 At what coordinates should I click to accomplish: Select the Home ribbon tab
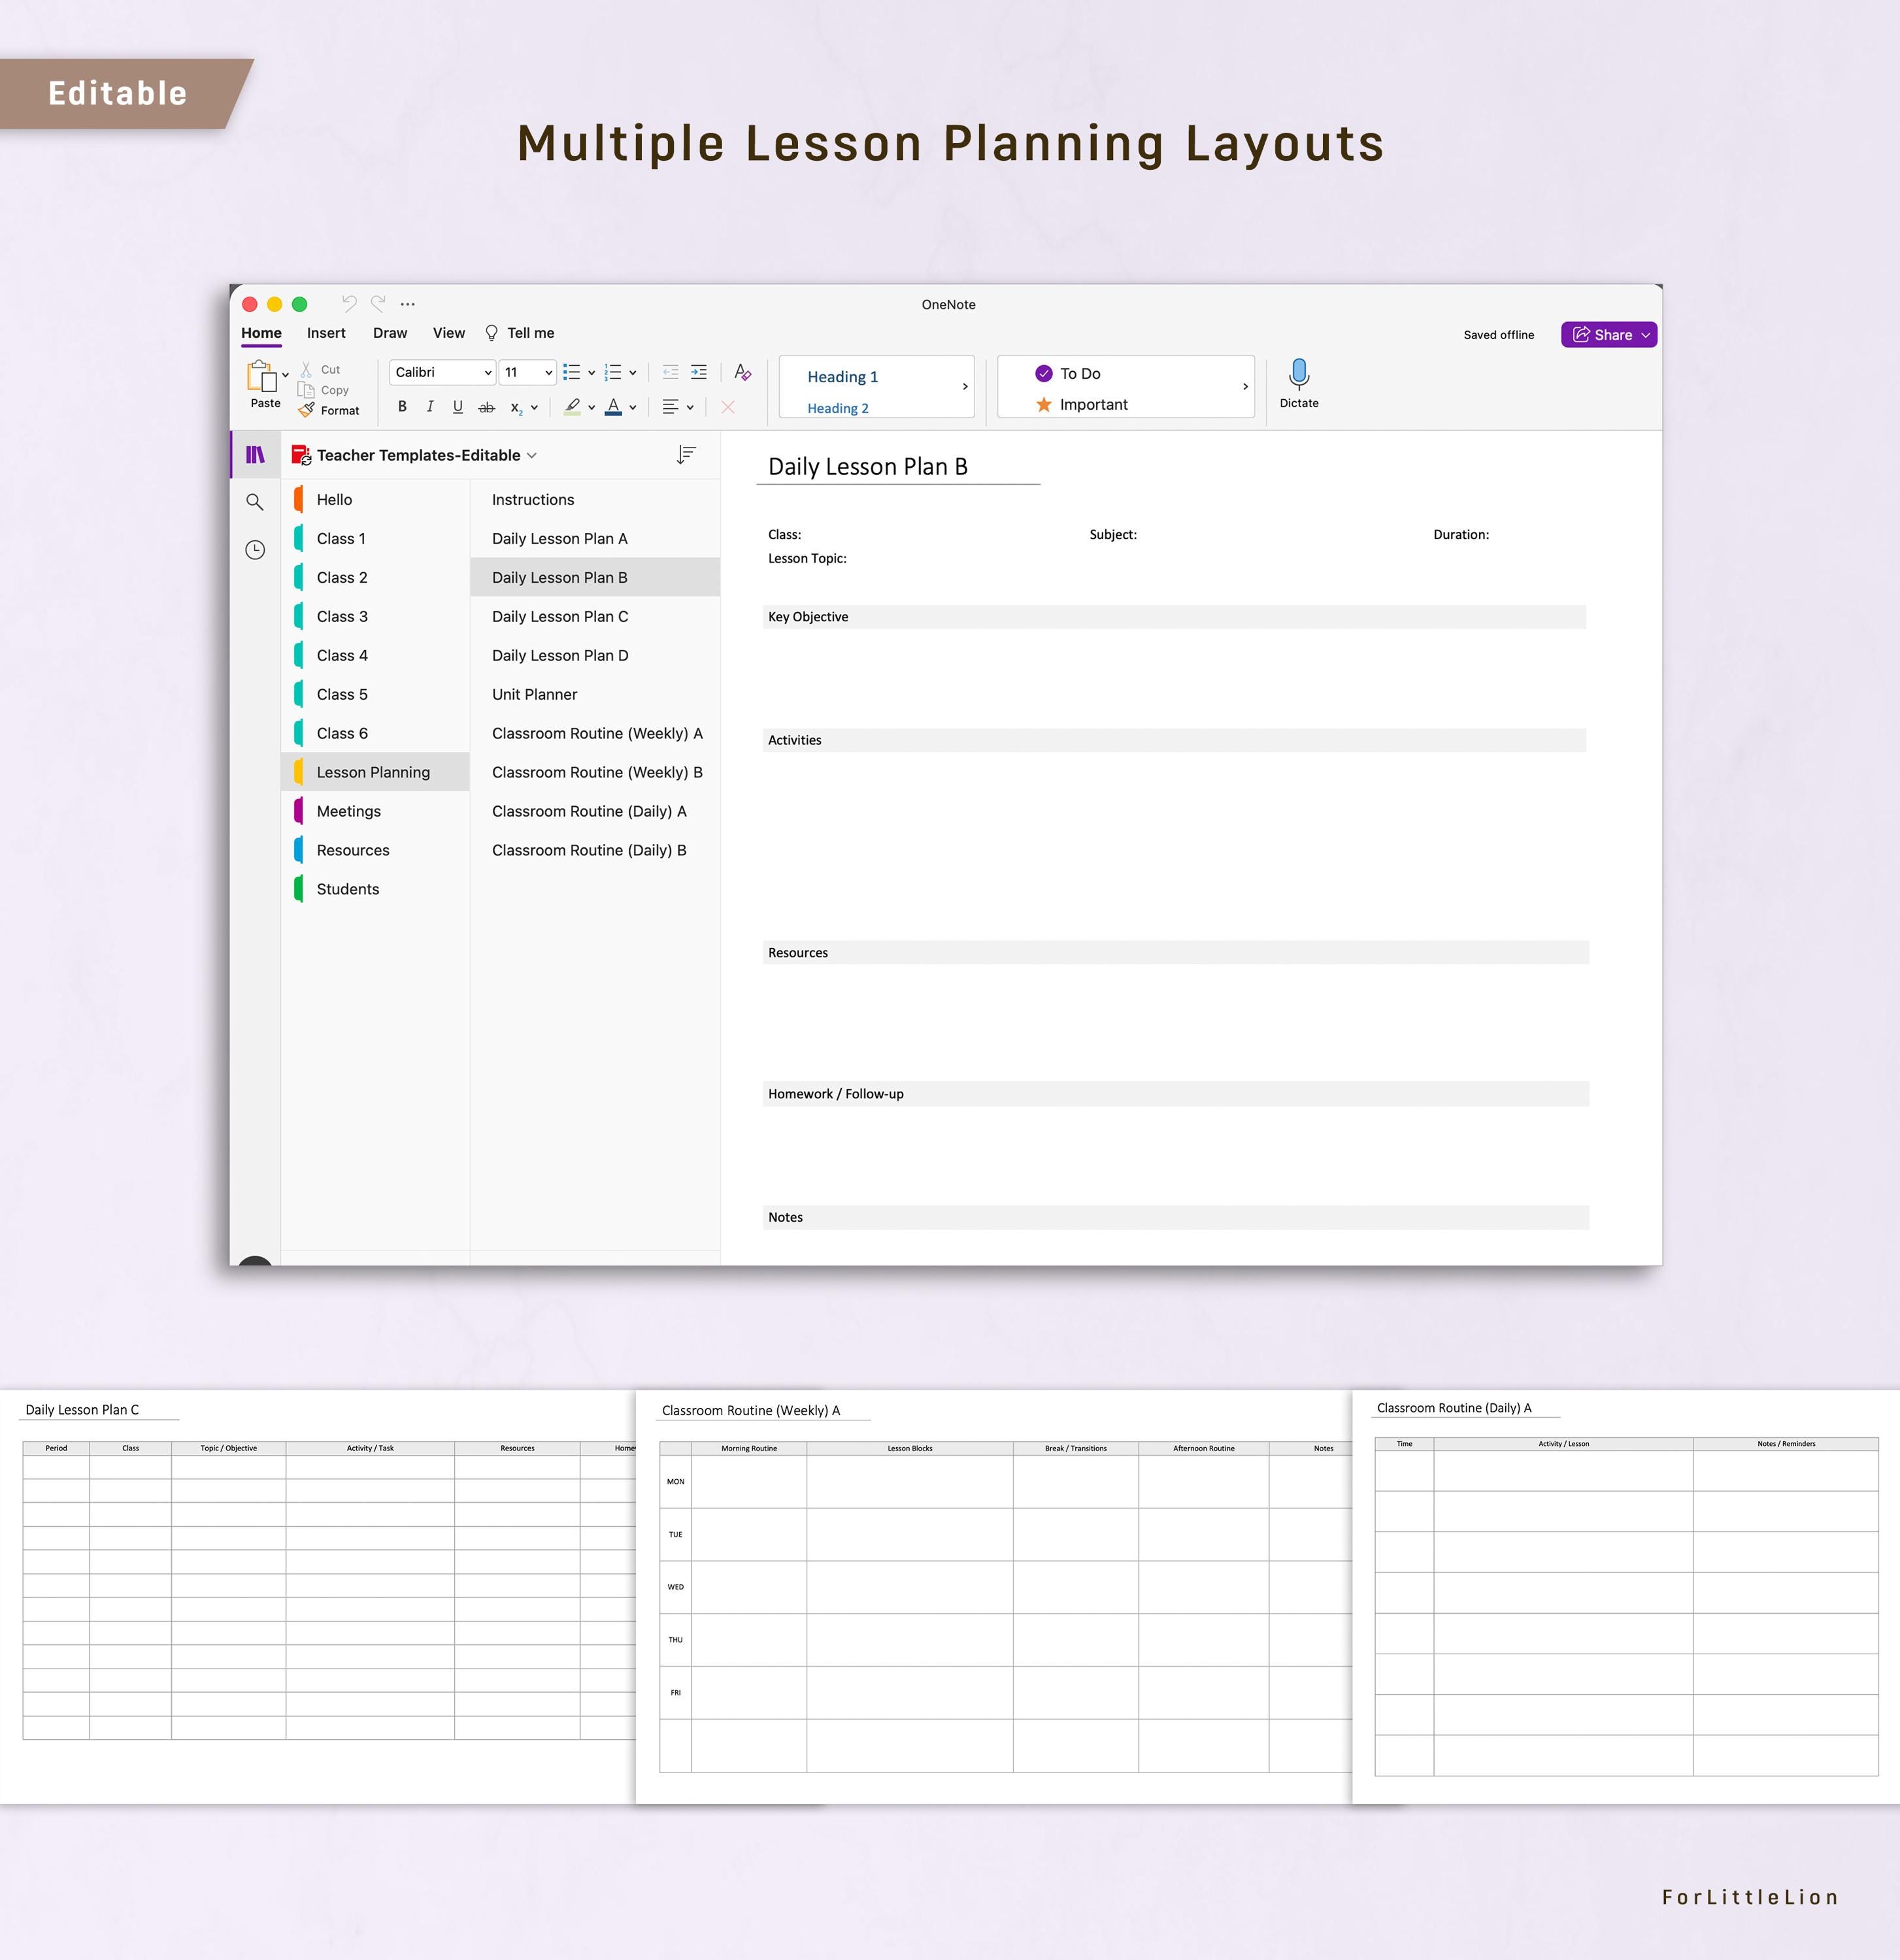[x=261, y=333]
